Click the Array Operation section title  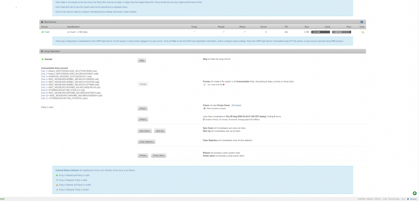click(x=52, y=51)
